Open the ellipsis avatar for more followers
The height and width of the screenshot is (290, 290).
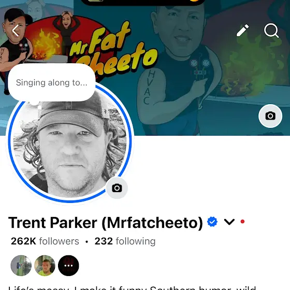coord(68,266)
